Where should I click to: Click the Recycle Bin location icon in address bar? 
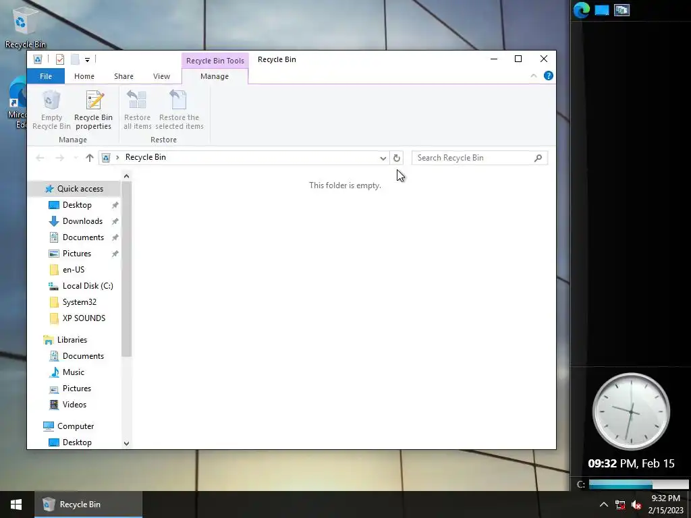106,158
